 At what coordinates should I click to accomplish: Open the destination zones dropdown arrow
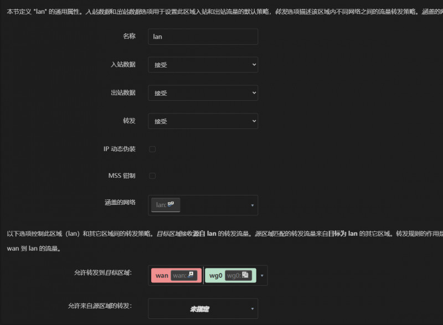(262, 275)
